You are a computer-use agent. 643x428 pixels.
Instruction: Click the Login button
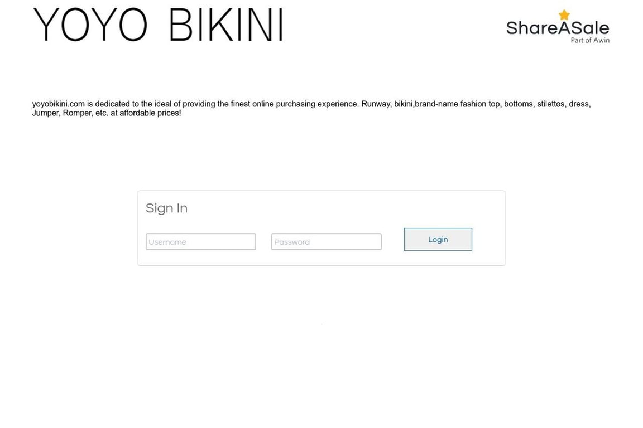coord(438,240)
